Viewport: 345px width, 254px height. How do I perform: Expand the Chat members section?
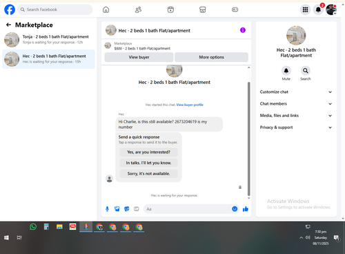(x=296, y=104)
